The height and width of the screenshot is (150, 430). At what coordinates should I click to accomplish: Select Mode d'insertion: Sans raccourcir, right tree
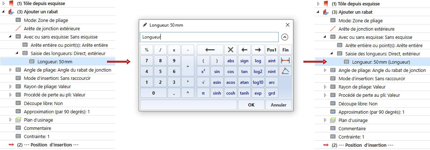point(372,78)
